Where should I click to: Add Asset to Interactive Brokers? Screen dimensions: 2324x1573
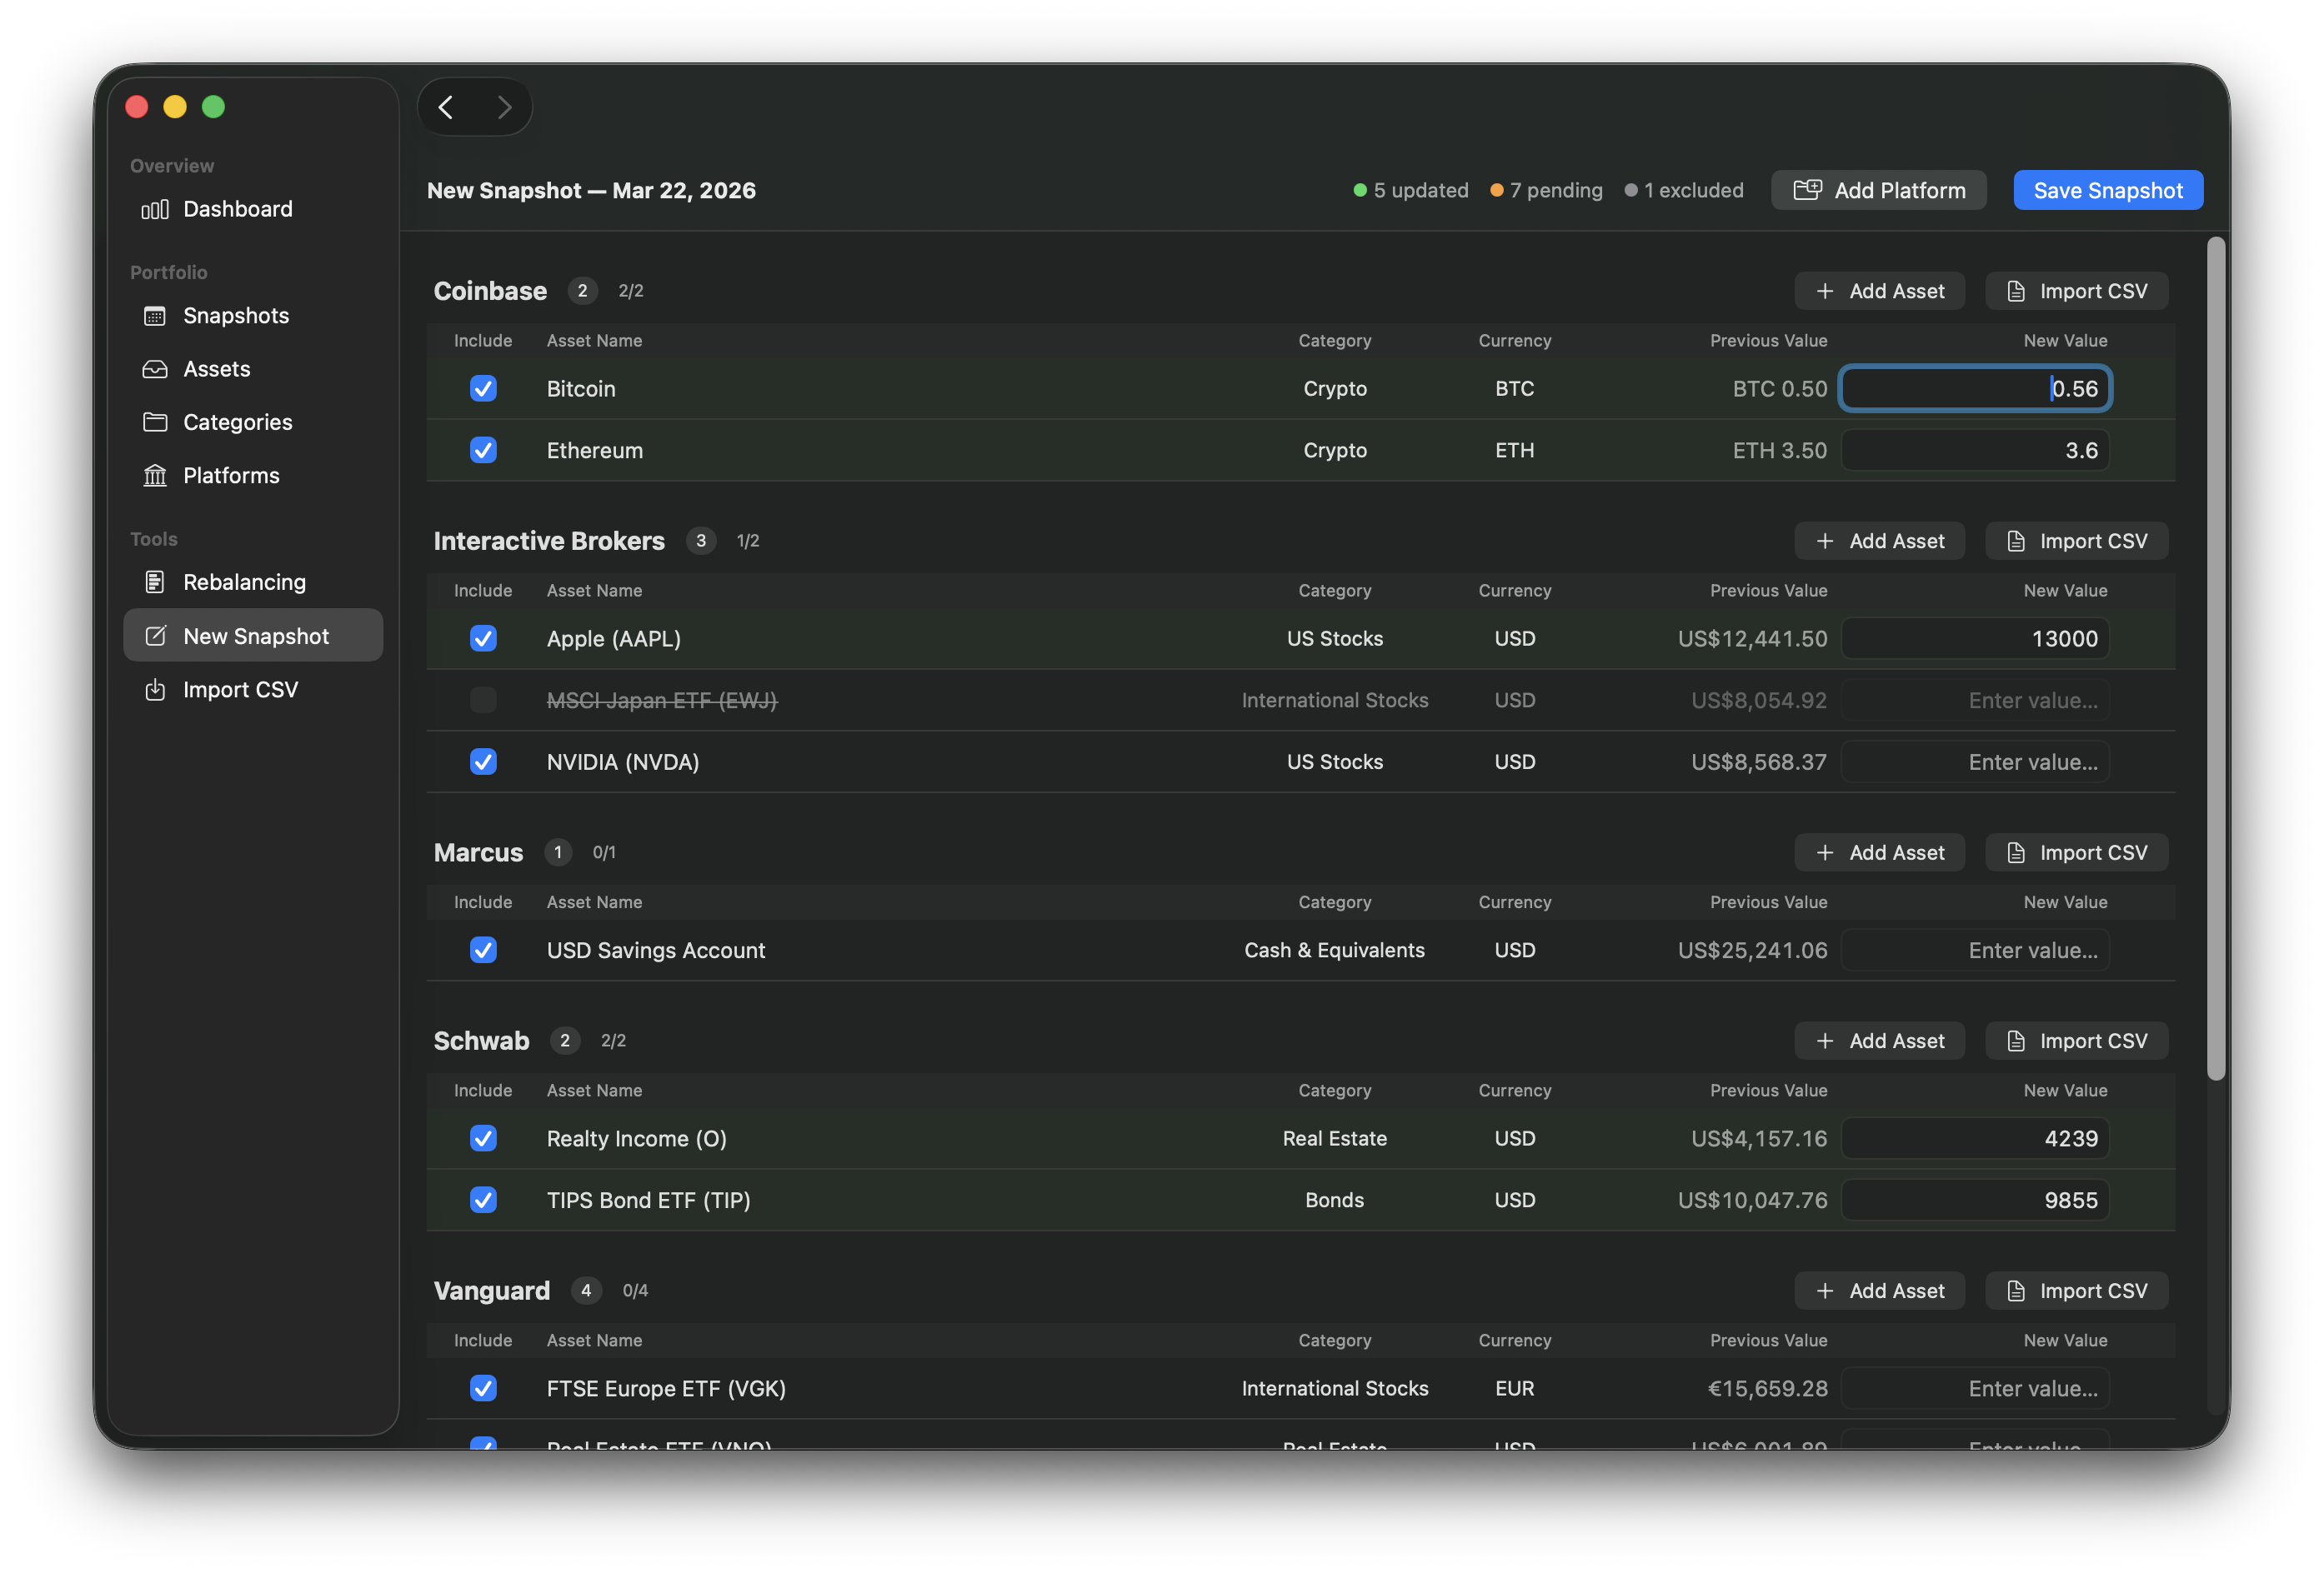1878,541
